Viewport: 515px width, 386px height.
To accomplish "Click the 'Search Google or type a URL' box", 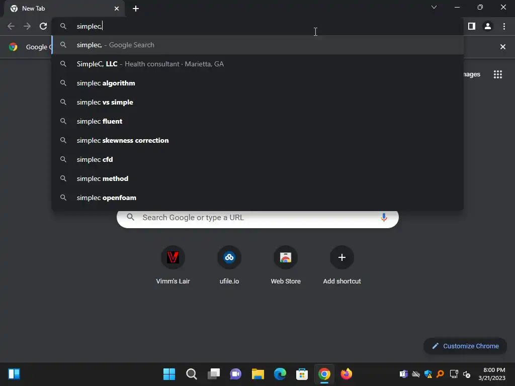I will (257, 218).
